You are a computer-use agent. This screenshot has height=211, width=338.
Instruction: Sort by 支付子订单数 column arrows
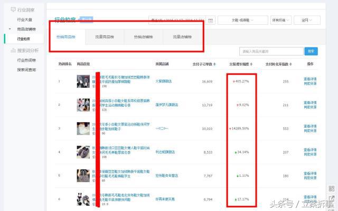click(214, 64)
